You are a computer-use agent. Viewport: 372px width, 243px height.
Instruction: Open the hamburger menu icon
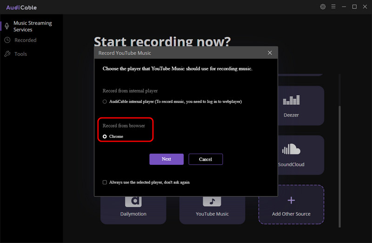333,7
